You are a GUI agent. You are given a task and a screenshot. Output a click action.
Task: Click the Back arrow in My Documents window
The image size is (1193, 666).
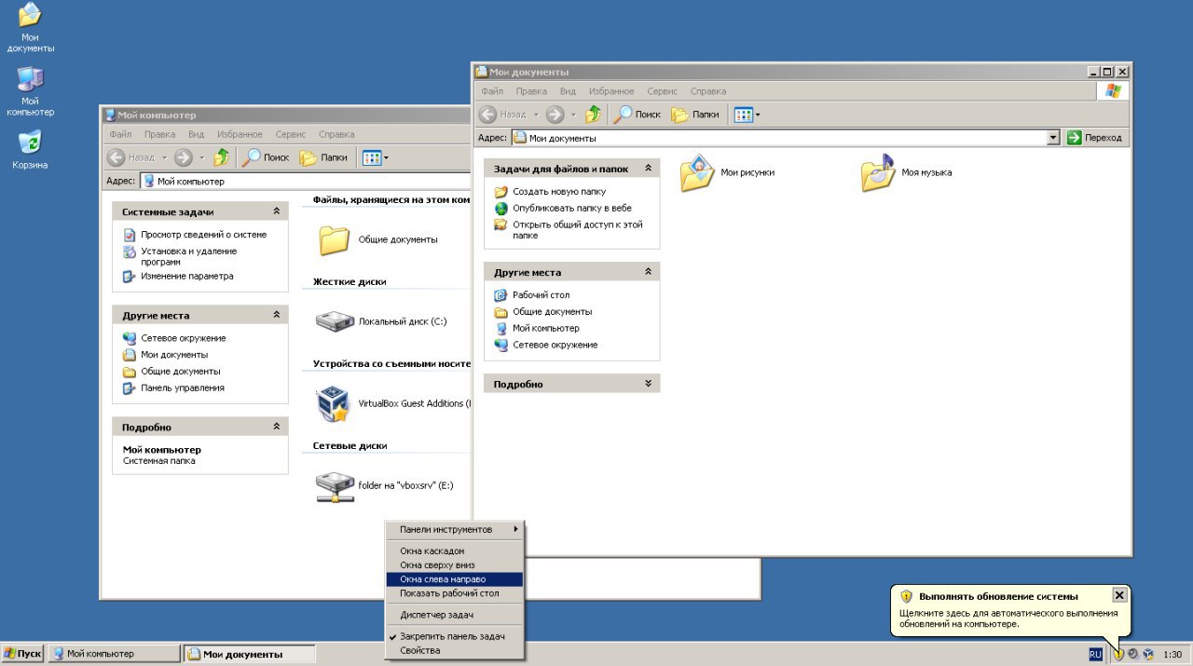(487, 115)
